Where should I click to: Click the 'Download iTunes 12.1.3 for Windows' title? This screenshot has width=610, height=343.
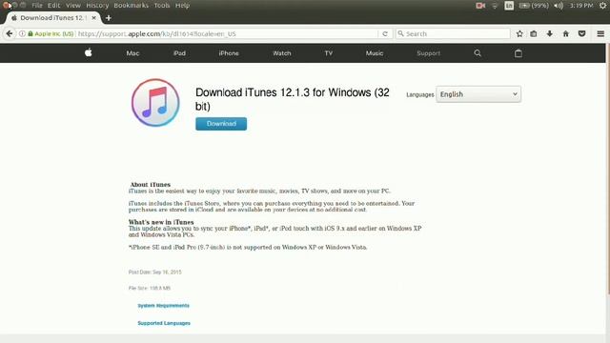click(293, 99)
